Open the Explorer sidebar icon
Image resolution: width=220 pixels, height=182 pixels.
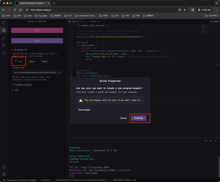[4, 23]
